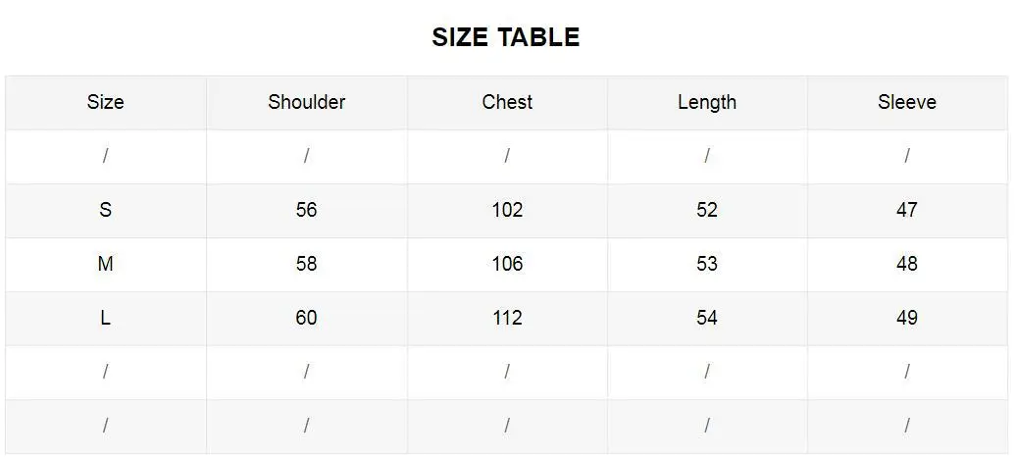Select the Chest column header
This screenshot has height=457, width=1015.
507,102
